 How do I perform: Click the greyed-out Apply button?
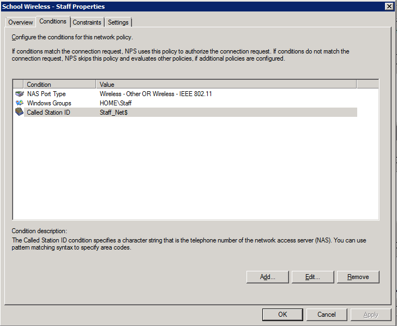[x=371, y=315]
